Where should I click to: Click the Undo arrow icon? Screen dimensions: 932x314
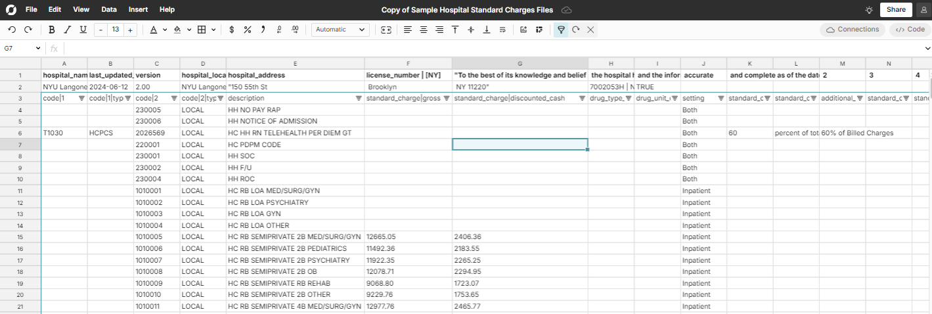(12, 30)
